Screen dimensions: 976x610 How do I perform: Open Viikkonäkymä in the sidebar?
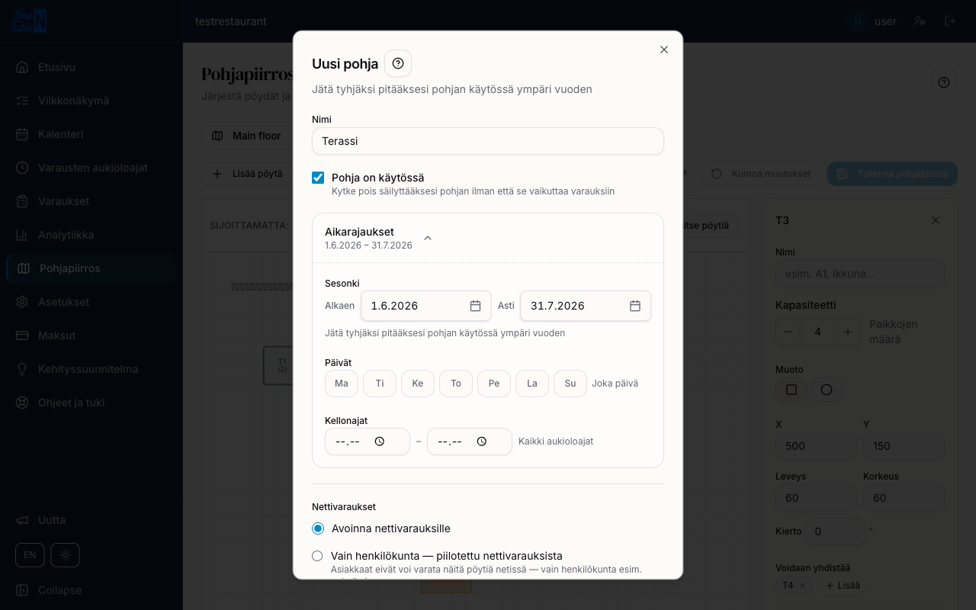[91, 101]
